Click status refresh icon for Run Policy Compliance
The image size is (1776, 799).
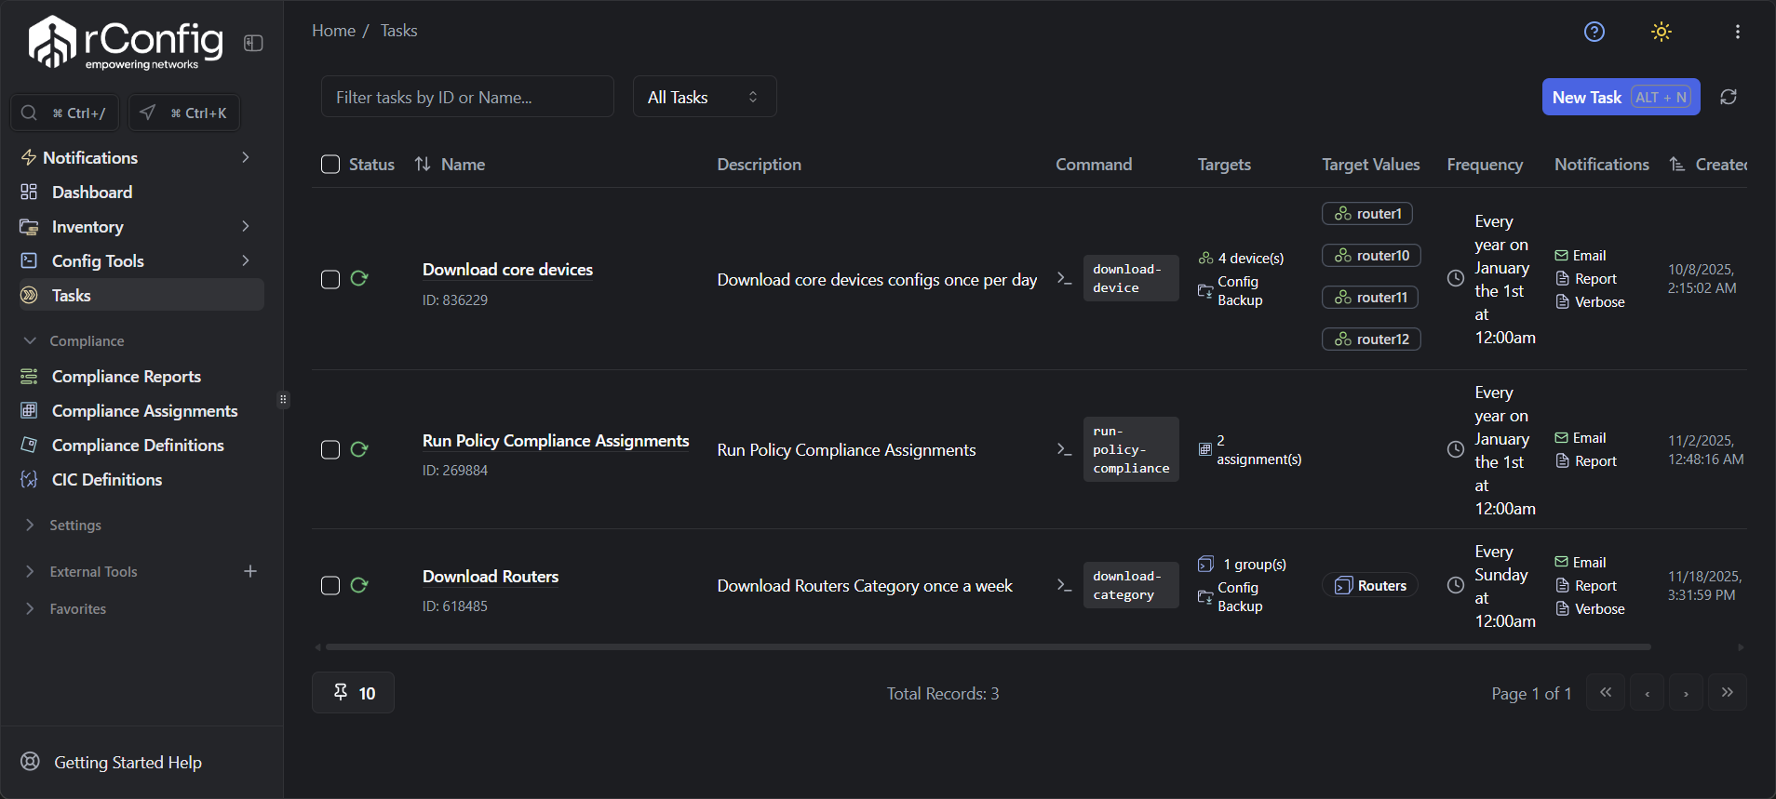click(359, 449)
